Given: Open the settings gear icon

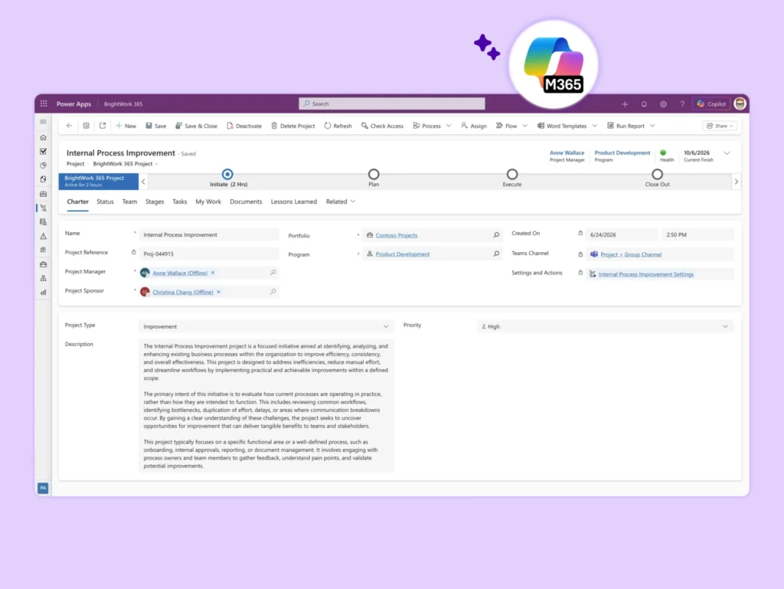Looking at the screenshot, I should (663, 104).
